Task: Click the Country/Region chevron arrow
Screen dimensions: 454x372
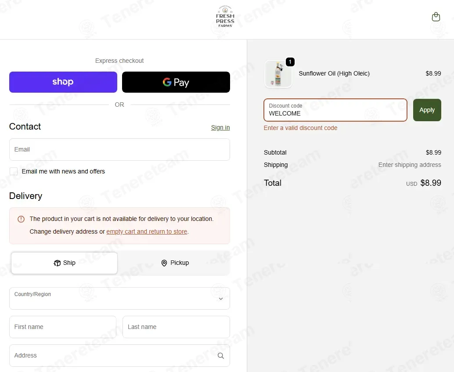Action: pos(220,299)
